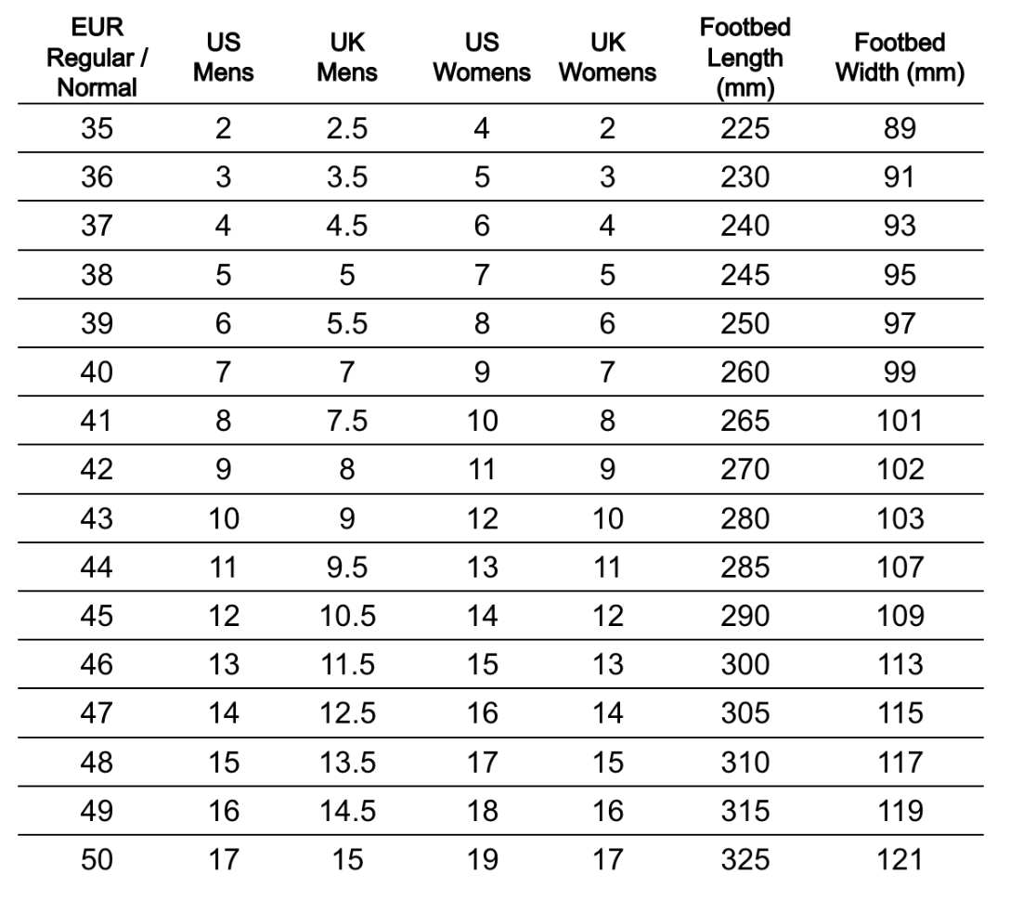The image size is (1010, 900).
Task: Select EUR size 50 cell
Action: [97, 859]
